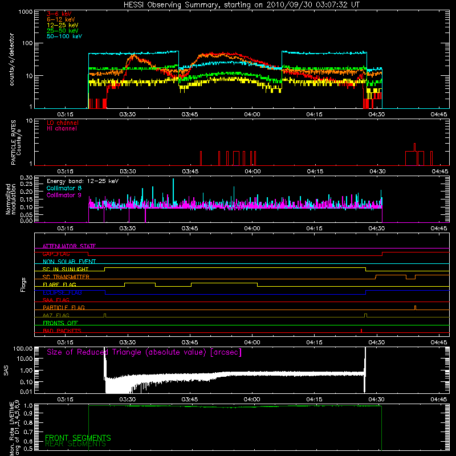Click the NON SOLAR EVENT flag label
Image resolution: width=456 pixels, height=456 pixels.
click(69, 262)
